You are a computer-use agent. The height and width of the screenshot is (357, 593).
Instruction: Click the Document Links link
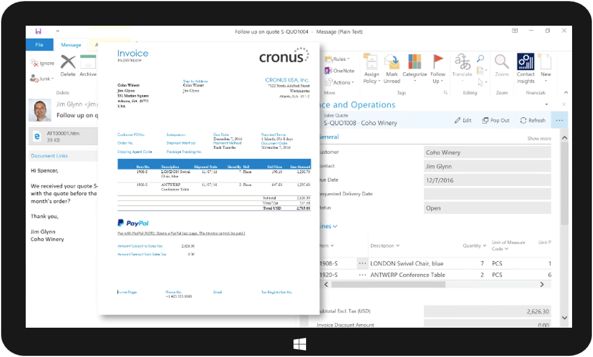point(50,156)
